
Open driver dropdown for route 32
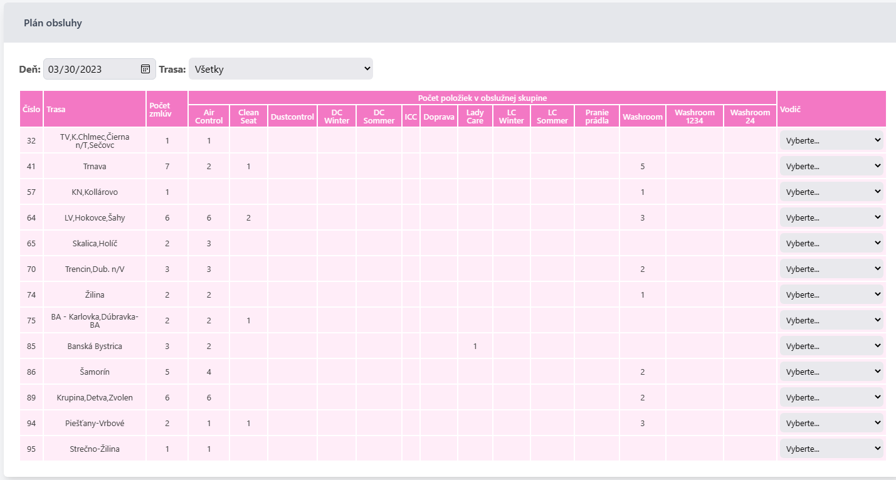831,140
